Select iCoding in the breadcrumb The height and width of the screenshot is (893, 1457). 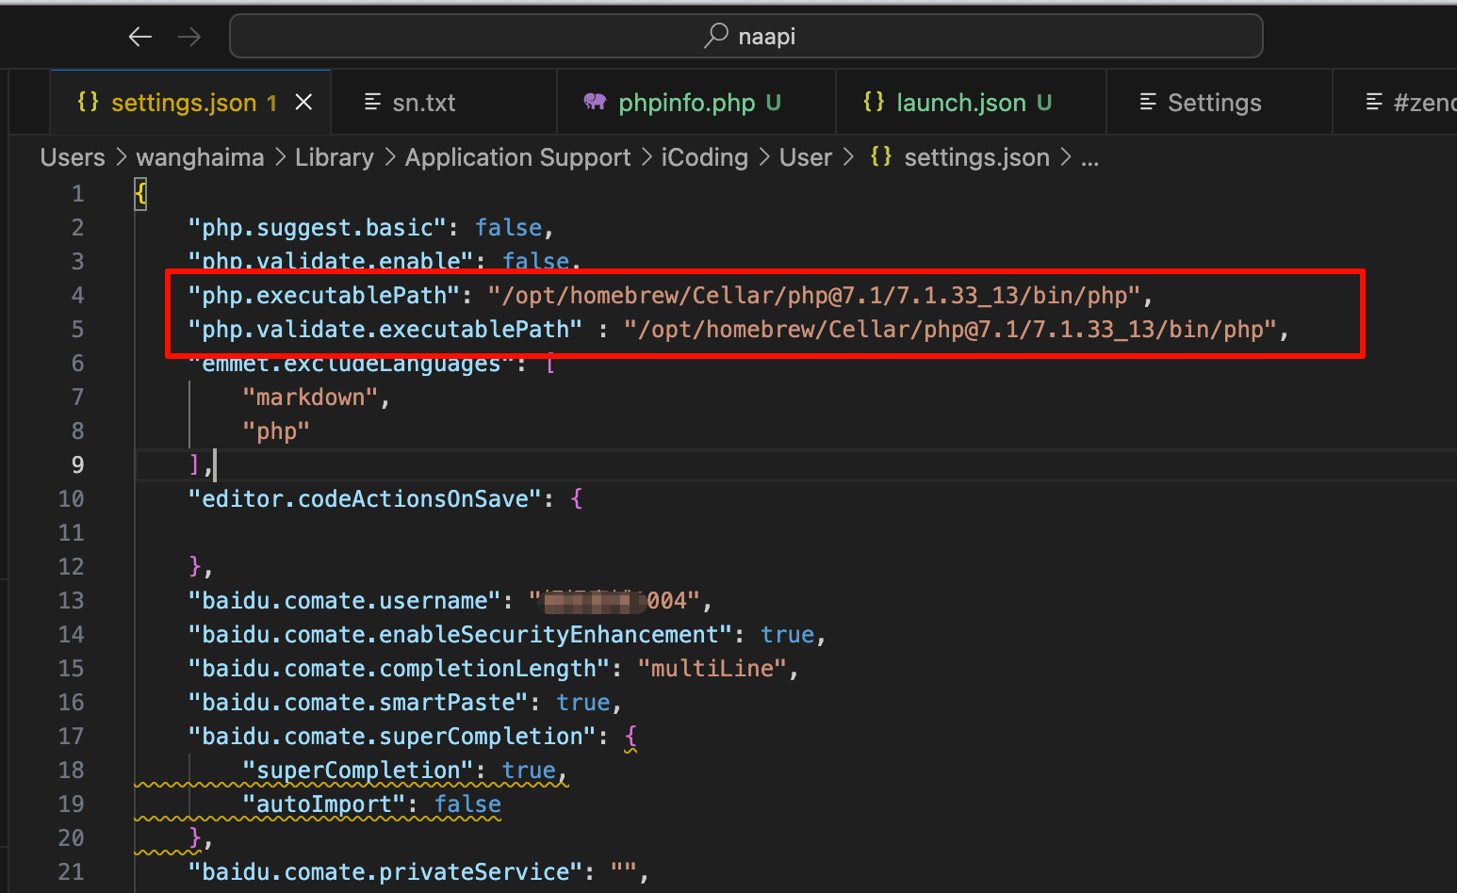pos(705,157)
